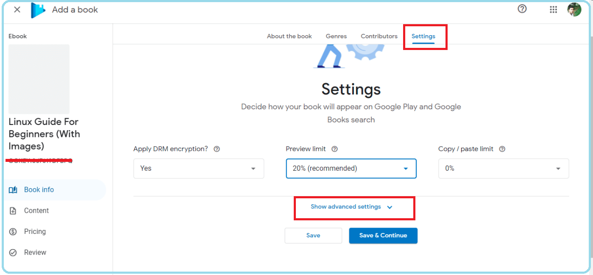Save the book settings
Screen dimensions: 593x275
click(x=313, y=235)
